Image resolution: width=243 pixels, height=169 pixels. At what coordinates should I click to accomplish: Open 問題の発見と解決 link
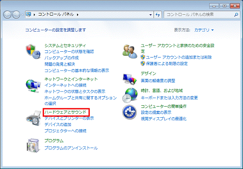60,64
